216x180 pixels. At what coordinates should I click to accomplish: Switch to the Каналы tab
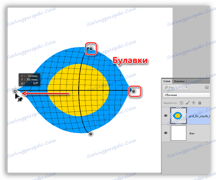tap(179, 81)
